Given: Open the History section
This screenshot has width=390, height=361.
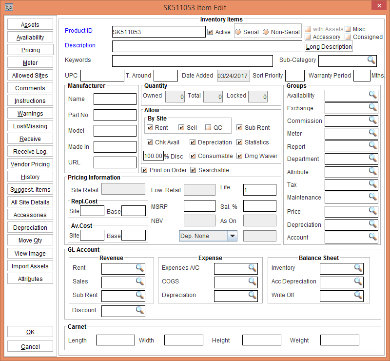Looking at the screenshot, I should [30, 177].
